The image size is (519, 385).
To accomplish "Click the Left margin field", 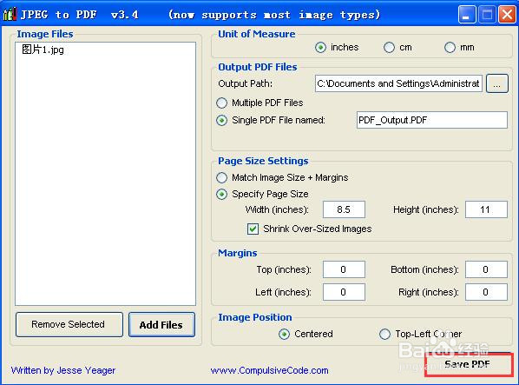I will point(344,292).
